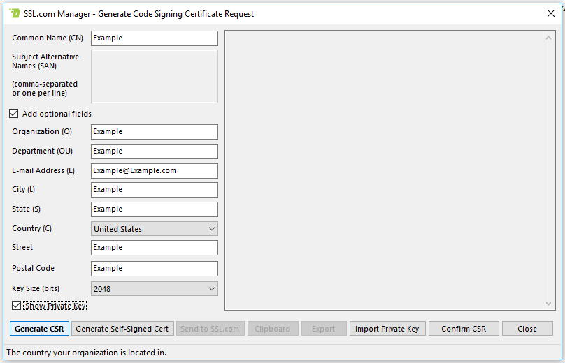This screenshot has width=565, height=363.
Task: Click the SSL.com Manager title bar icon
Action: point(13,13)
